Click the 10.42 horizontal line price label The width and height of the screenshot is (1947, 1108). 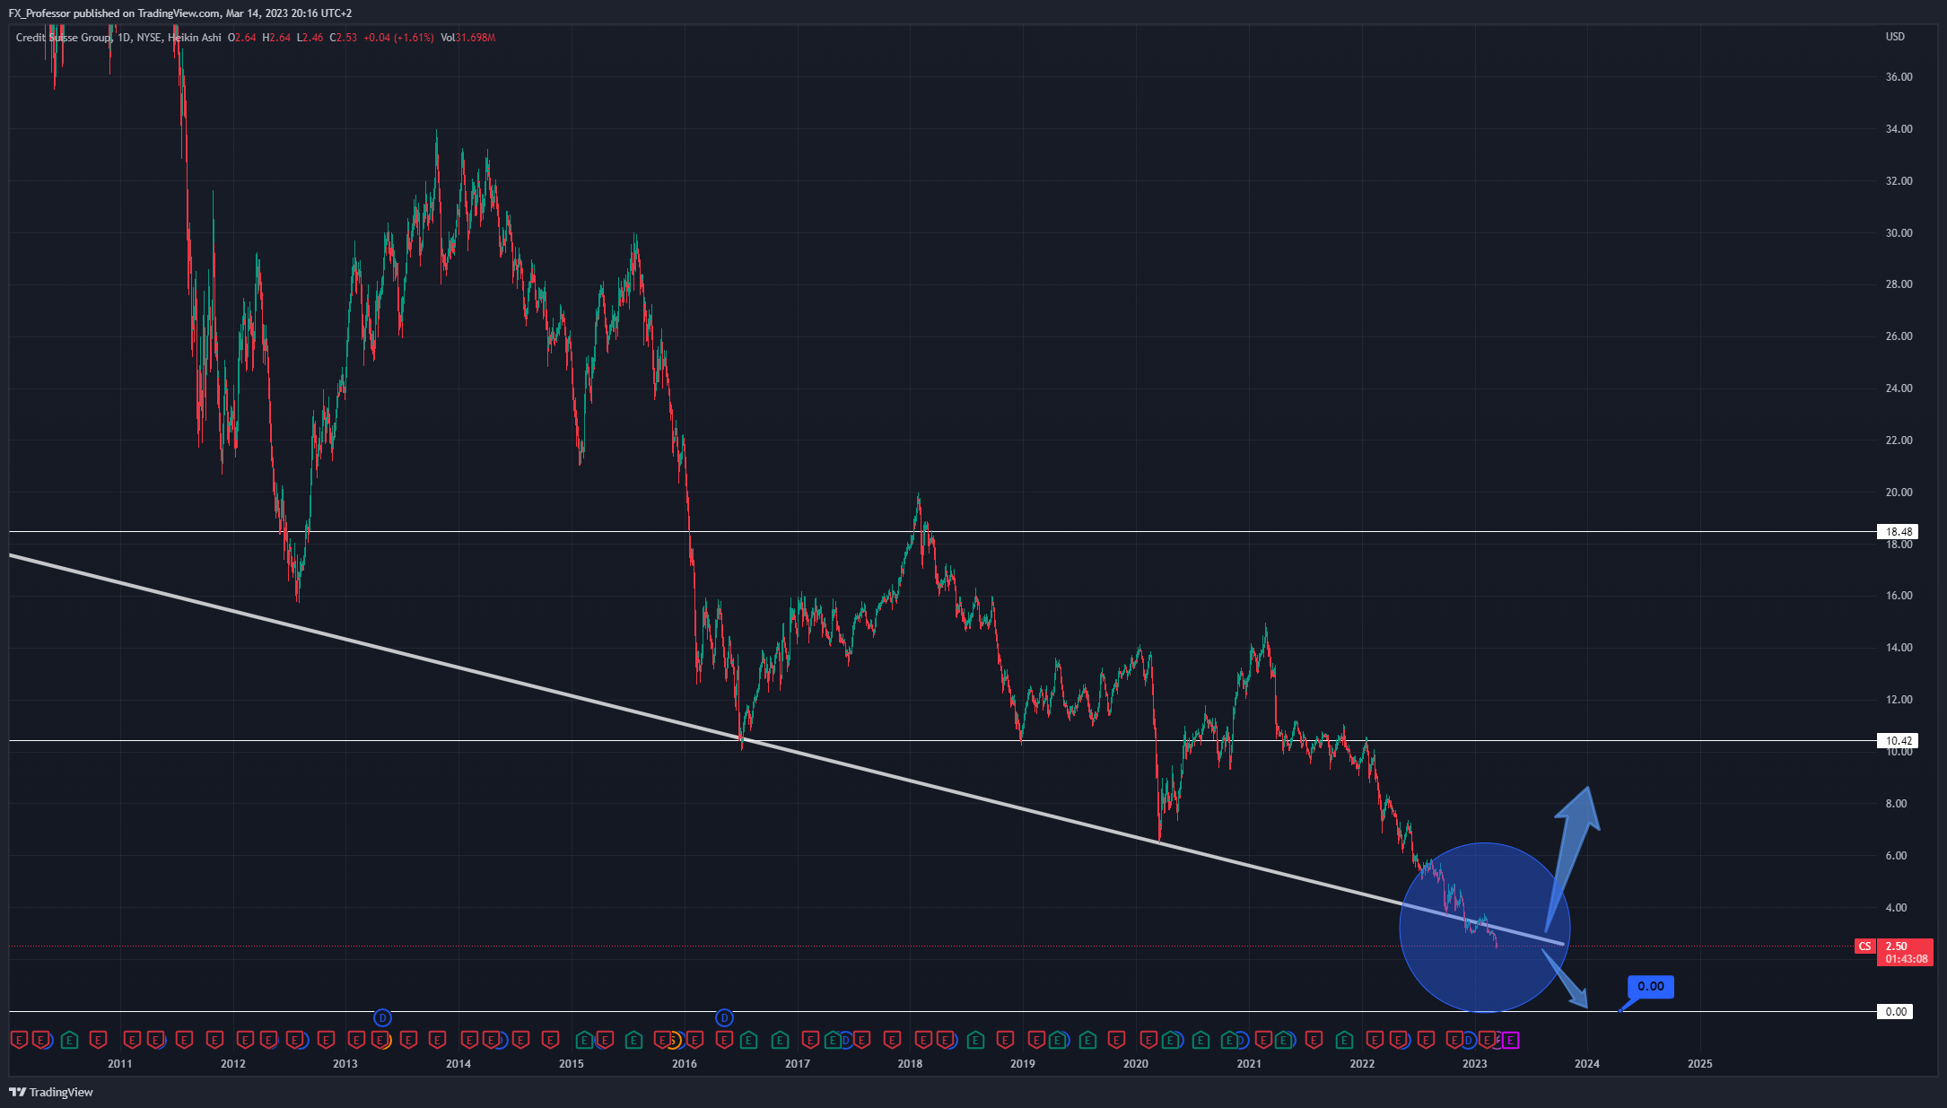(1899, 741)
